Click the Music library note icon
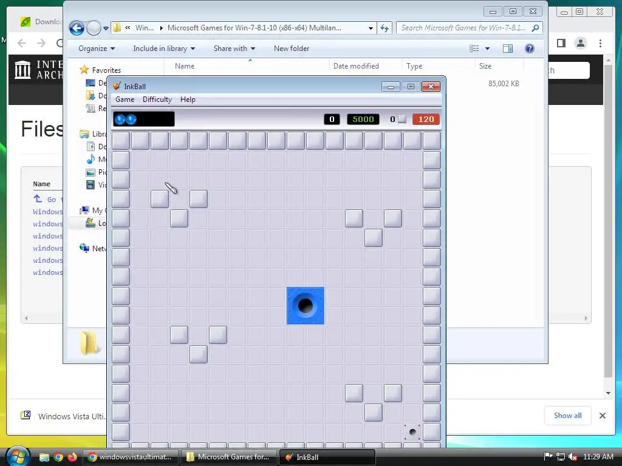Viewport: 622px width, 466px height. 91,160
